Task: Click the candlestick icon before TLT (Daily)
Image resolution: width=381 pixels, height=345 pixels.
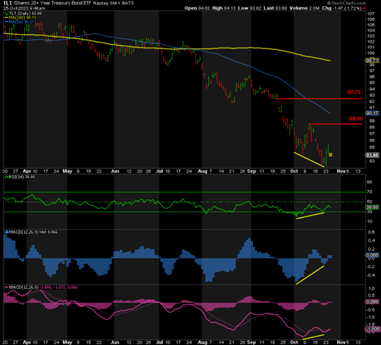Action: pyautogui.click(x=6, y=13)
